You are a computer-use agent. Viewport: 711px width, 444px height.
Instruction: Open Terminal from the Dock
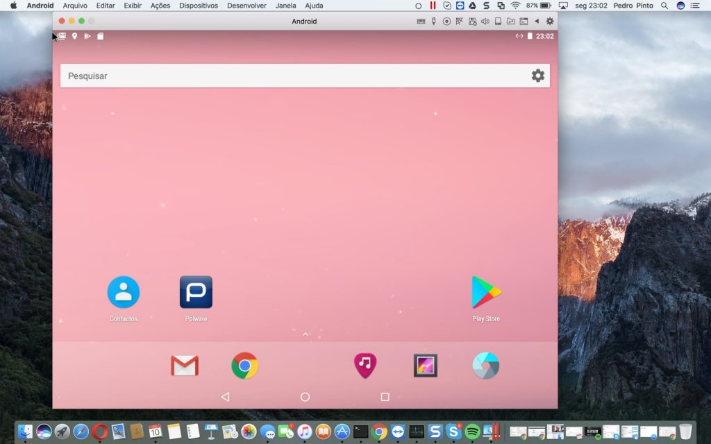coord(360,432)
